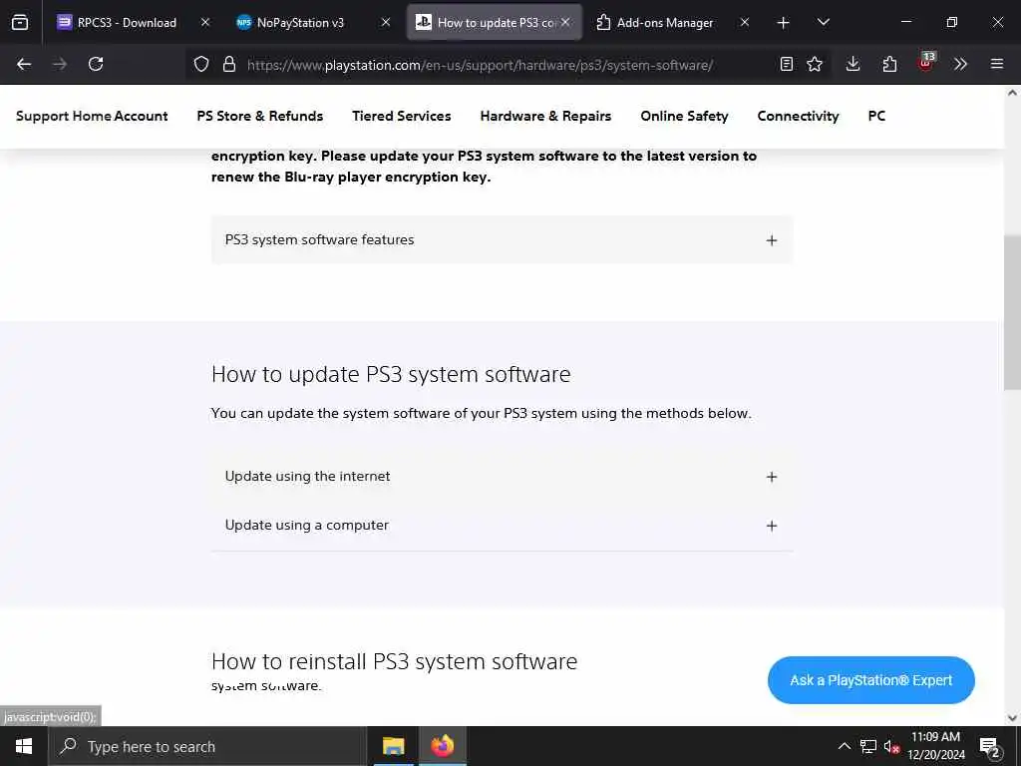The width and height of the screenshot is (1021, 766).
Task: Open PS Store & Refunds menu
Action: pyautogui.click(x=260, y=116)
